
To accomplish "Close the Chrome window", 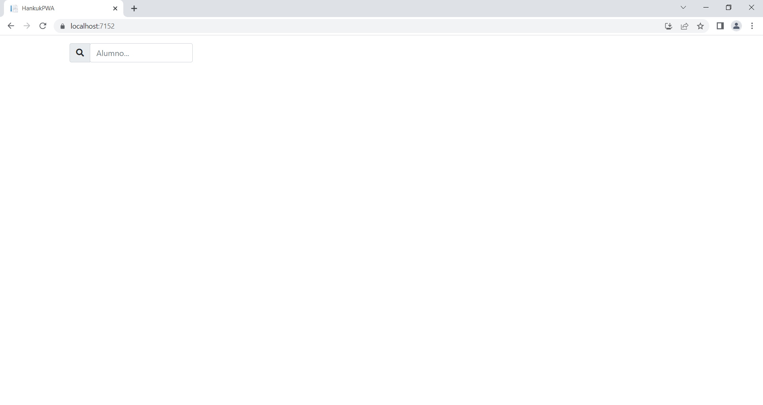I will pyautogui.click(x=751, y=8).
